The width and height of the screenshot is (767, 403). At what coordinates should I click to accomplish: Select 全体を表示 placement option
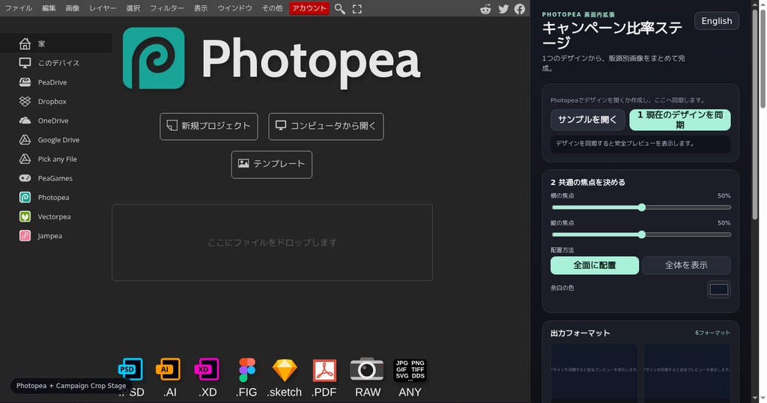pos(686,265)
